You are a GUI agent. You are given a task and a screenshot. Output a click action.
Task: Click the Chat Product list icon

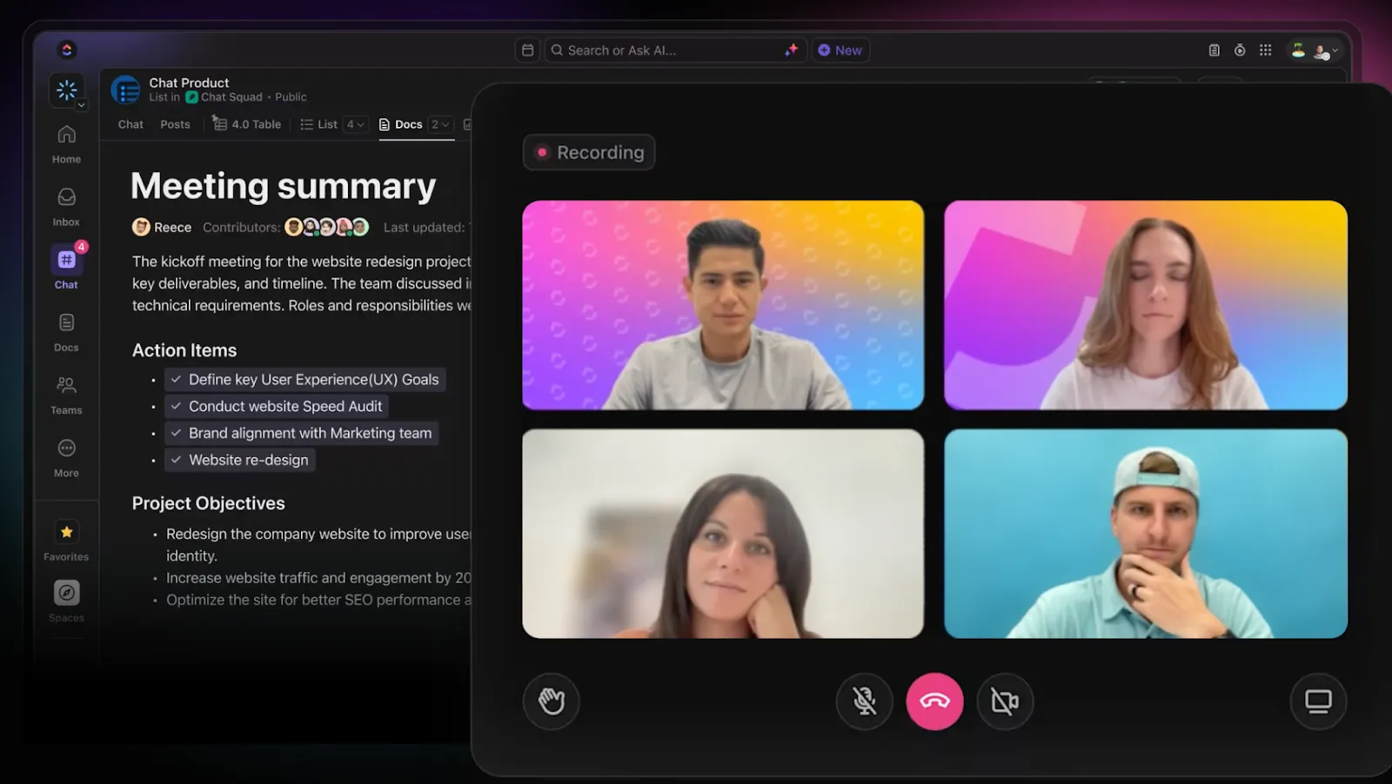(x=126, y=90)
